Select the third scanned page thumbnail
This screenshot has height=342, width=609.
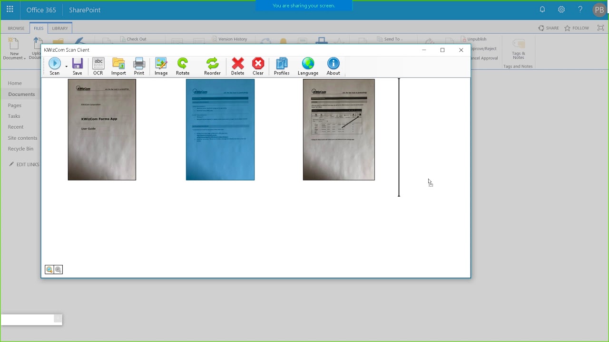[x=339, y=130]
